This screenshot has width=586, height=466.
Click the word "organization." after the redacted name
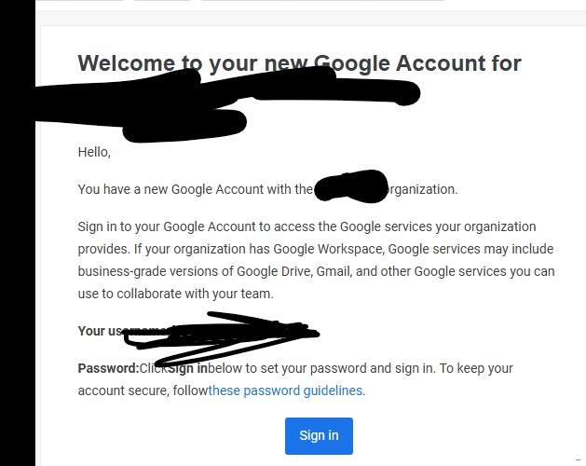point(421,189)
